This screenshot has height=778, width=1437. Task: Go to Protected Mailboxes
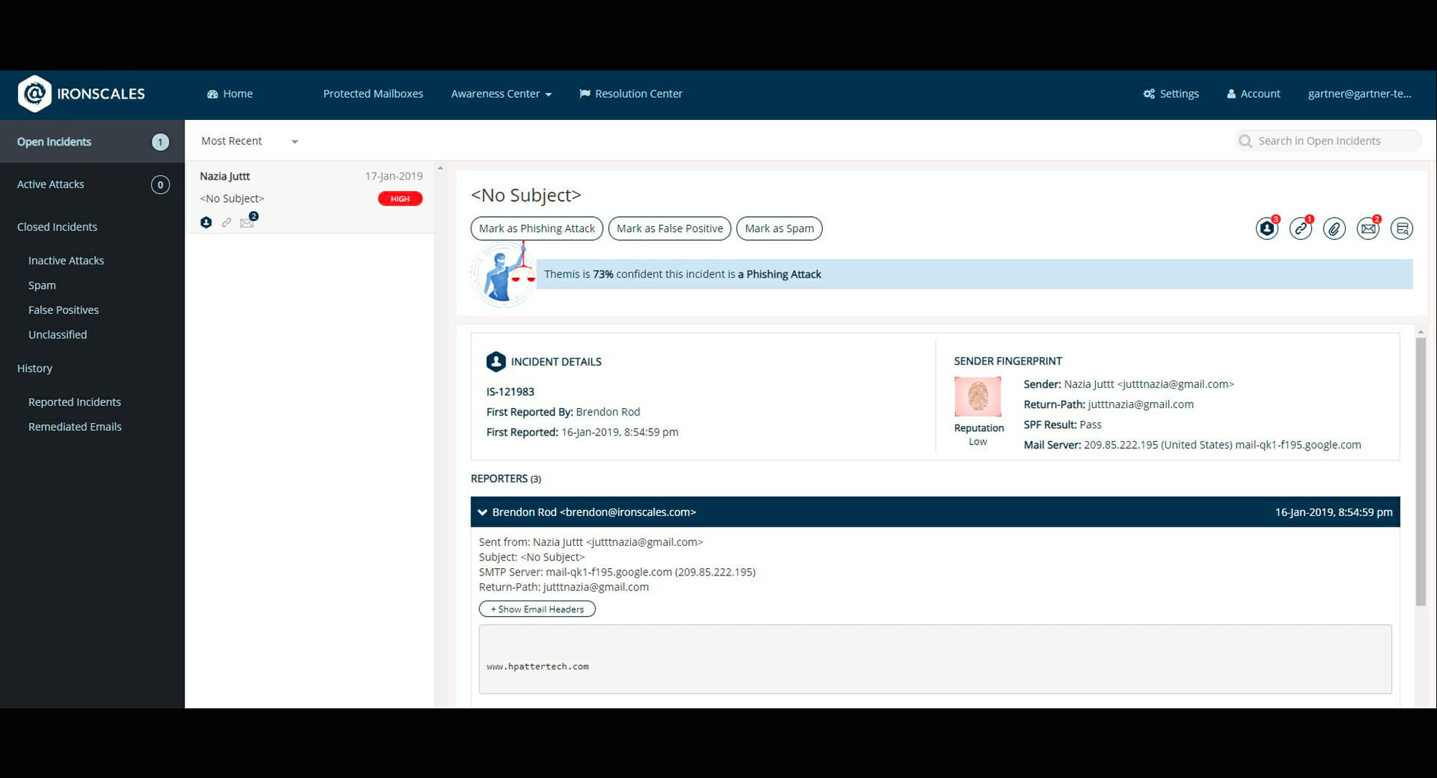click(x=373, y=94)
